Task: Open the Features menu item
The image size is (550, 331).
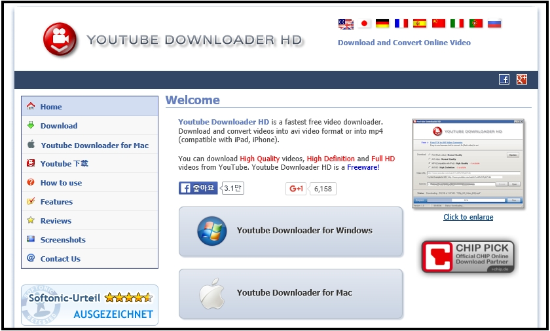Action: point(90,201)
